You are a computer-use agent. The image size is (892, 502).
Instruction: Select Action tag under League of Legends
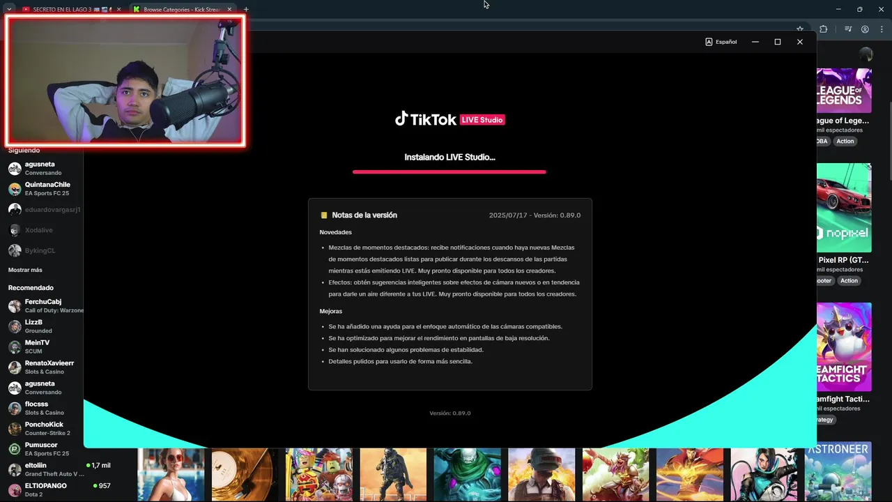point(845,141)
